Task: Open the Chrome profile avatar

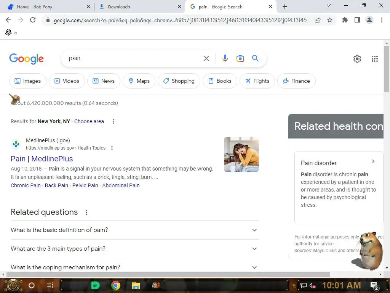Action: pos(369,20)
